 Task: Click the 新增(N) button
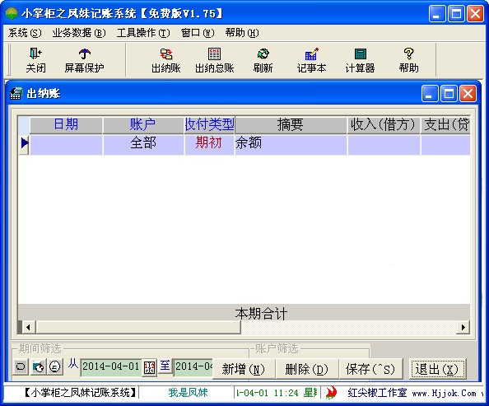[x=244, y=369]
